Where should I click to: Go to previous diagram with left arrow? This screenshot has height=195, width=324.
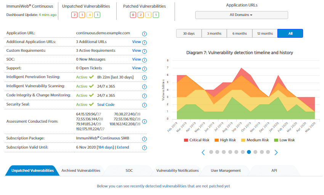point(203,152)
